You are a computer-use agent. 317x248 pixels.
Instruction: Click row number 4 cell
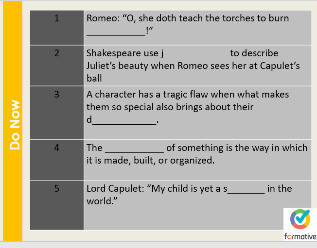click(x=56, y=160)
